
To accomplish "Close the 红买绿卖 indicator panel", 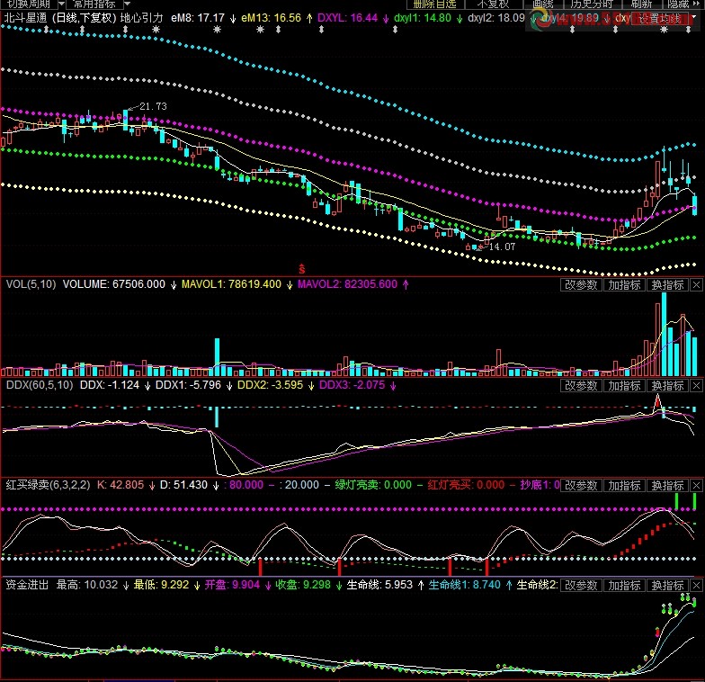I will pyautogui.click(x=696, y=486).
